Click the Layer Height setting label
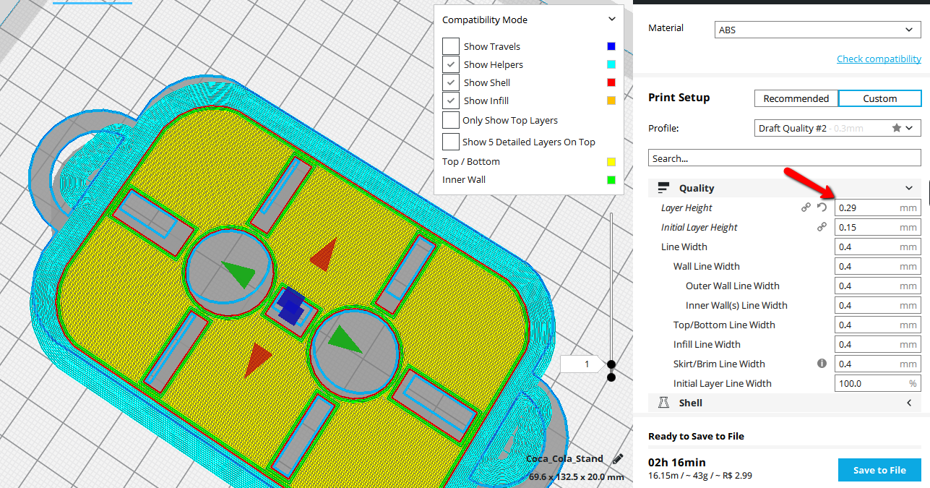 (686, 207)
